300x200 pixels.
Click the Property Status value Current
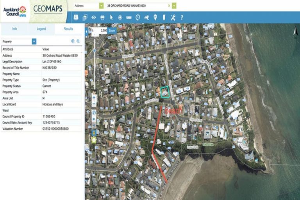47,86
